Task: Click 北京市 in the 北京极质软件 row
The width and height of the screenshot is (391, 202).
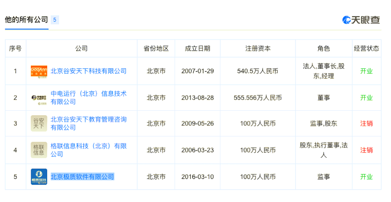Action: click(x=156, y=177)
